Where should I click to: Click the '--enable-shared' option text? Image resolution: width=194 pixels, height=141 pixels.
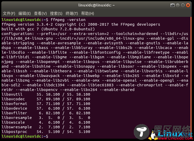click(117, 90)
